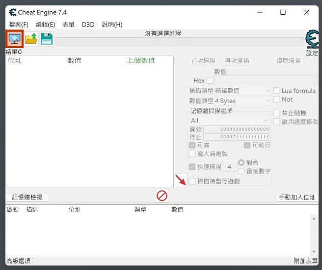
Task: Open 表單 menu
Action: [68, 24]
